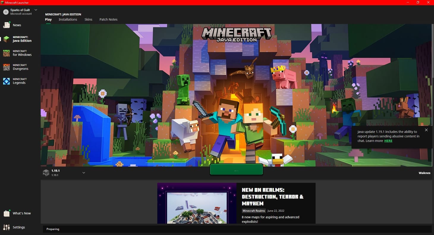Open the News section in the sidebar
The height and width of the screenshot is (235, 434).
coord(17,25)
